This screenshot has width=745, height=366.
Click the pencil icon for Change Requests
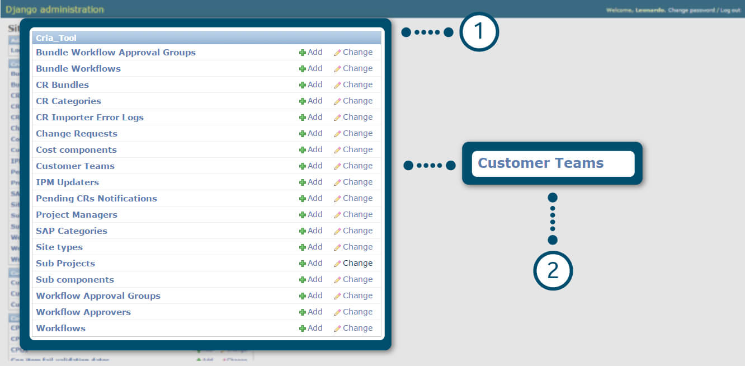[337, 134]
